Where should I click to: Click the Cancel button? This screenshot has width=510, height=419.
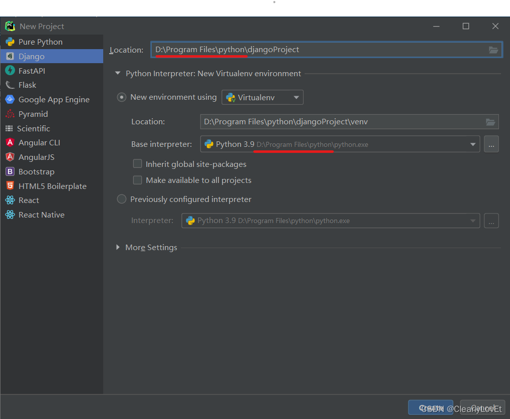(x=482, y=407)
